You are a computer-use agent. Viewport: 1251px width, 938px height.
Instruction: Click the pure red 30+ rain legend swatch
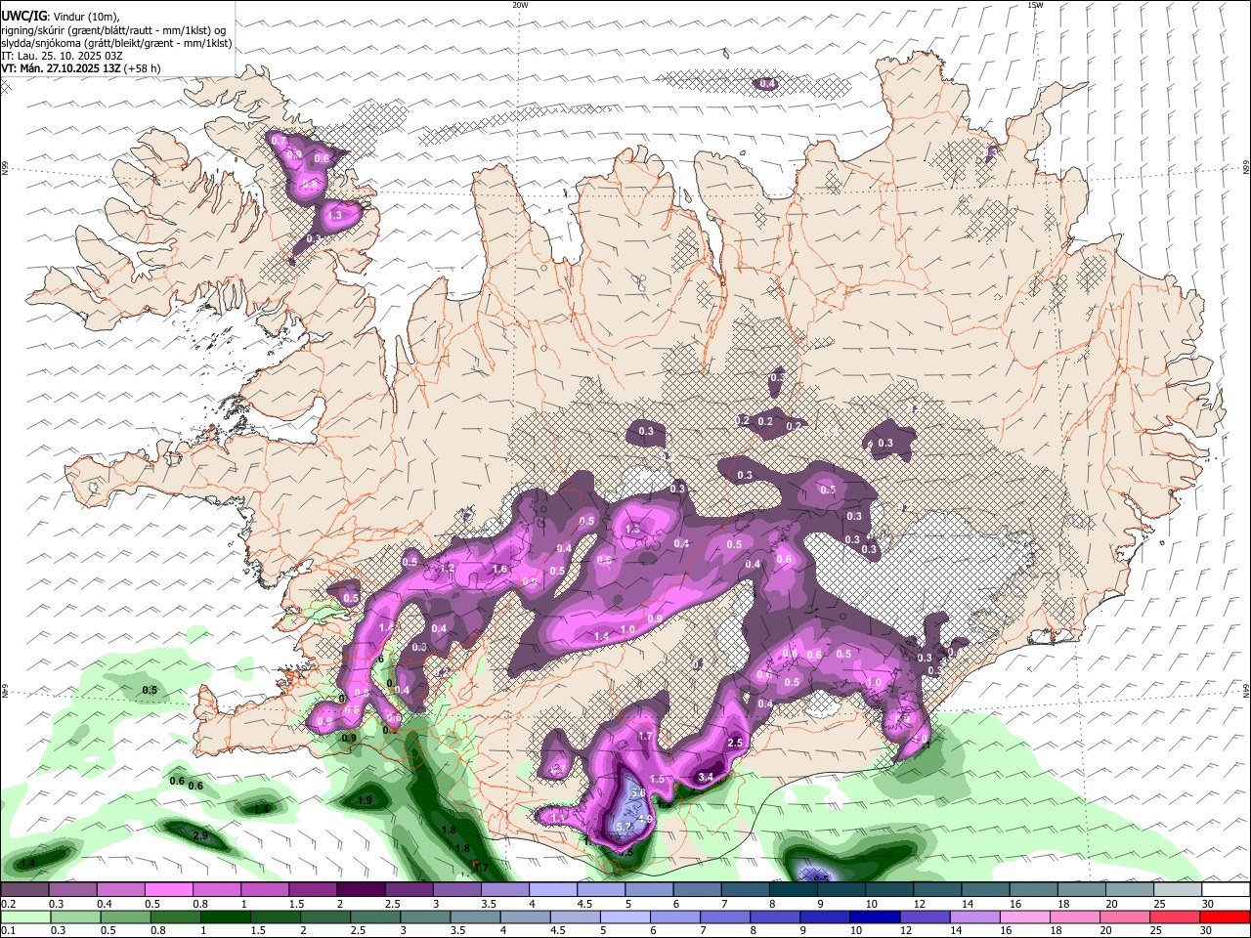(1226, 917)
